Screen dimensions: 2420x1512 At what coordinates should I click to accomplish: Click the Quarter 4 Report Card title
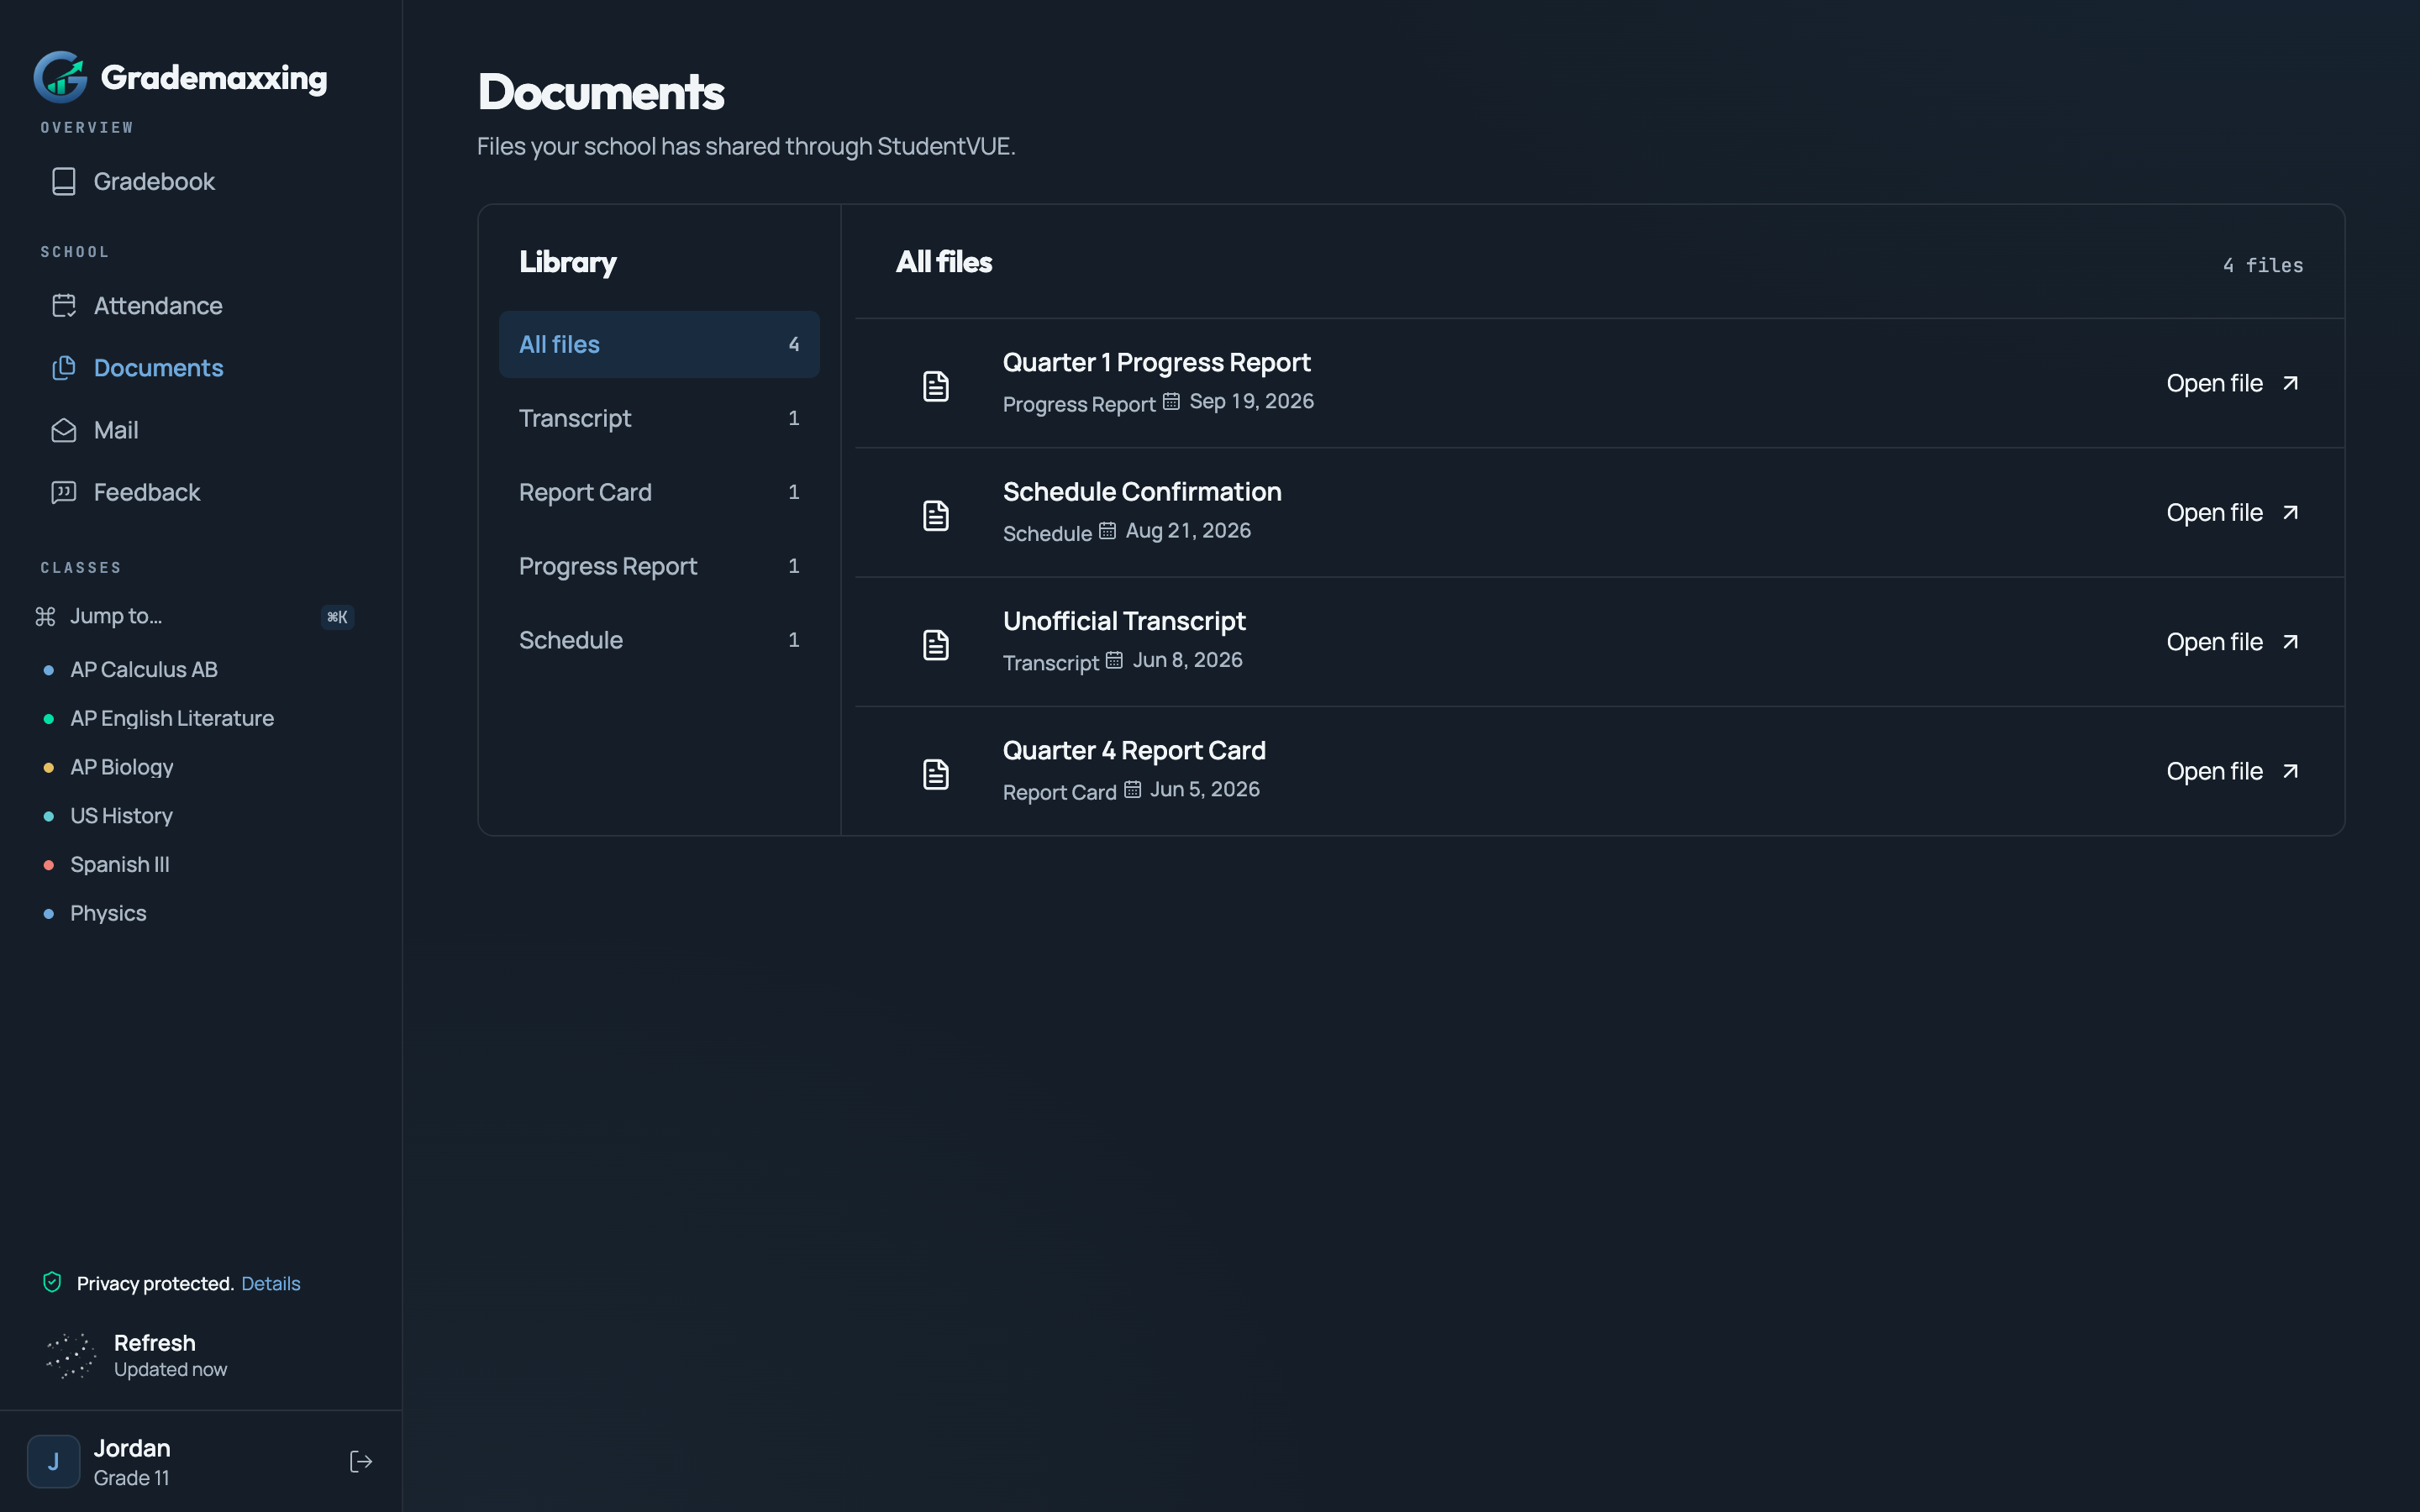pyautogui.click(x=1134, y=750)
